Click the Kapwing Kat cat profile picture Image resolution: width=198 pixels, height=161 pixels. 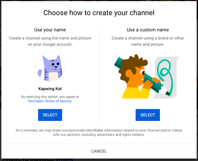(x=50, y=67)
